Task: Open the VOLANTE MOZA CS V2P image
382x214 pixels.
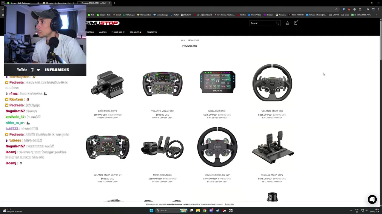Action: tap(217, 147)
